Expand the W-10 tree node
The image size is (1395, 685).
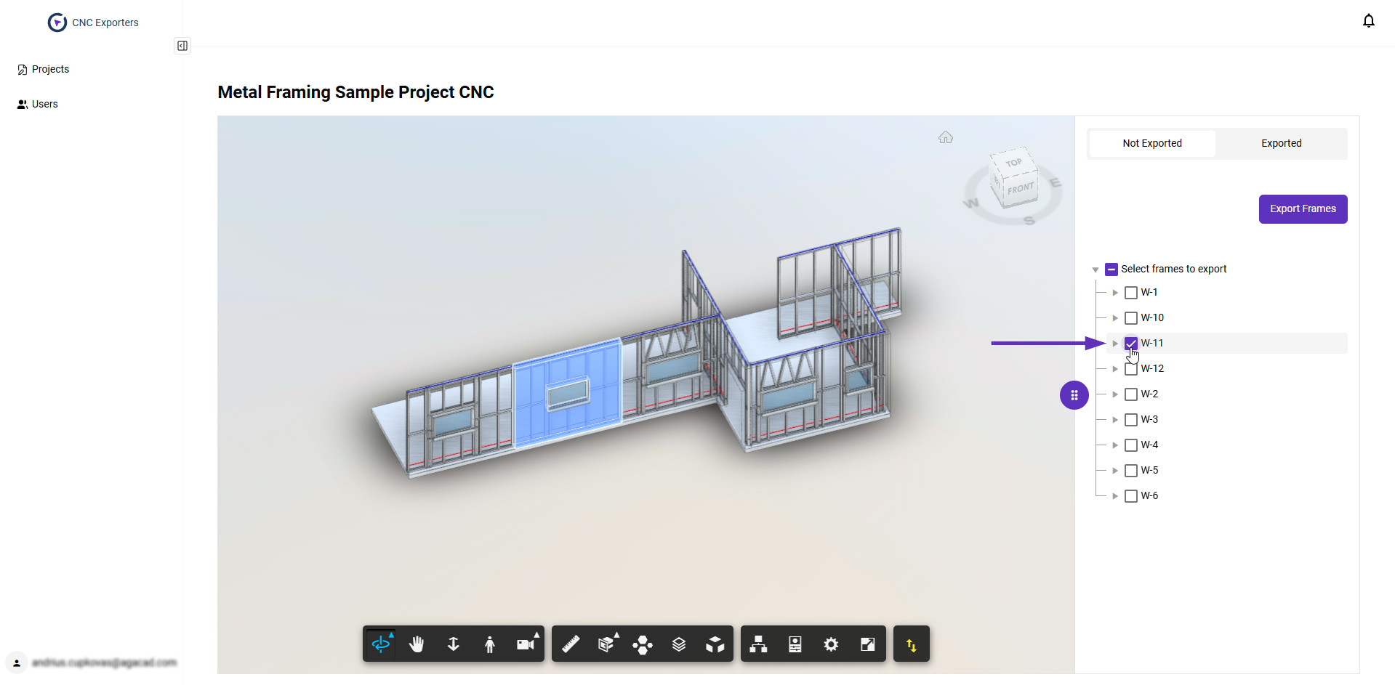tap(1115, 318)
